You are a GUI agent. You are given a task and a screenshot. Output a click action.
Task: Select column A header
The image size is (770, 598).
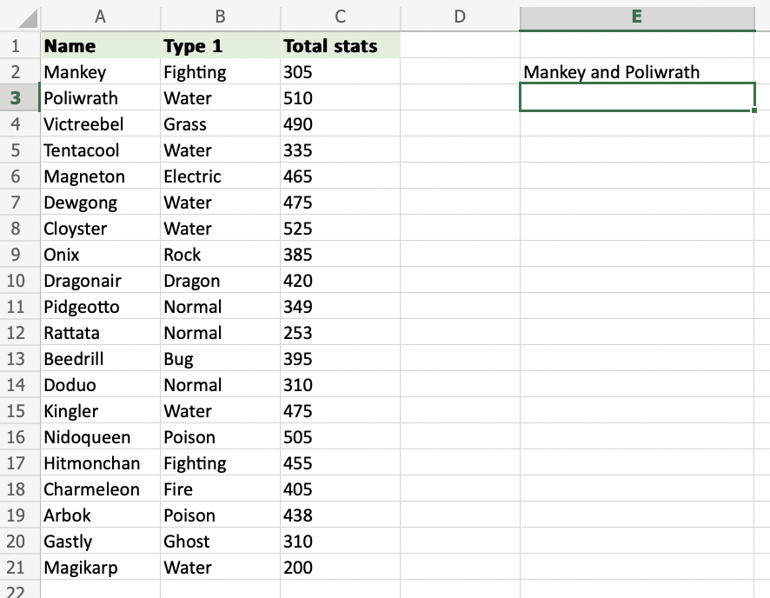(x=101, y=17)
